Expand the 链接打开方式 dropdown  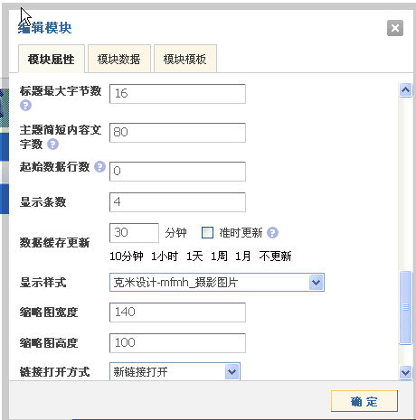point(175,372)
